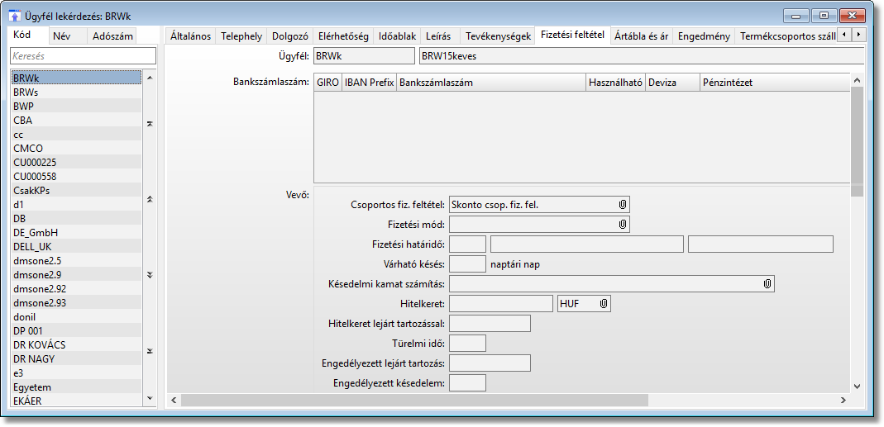Select BWP in the customer list

point(76,106)
